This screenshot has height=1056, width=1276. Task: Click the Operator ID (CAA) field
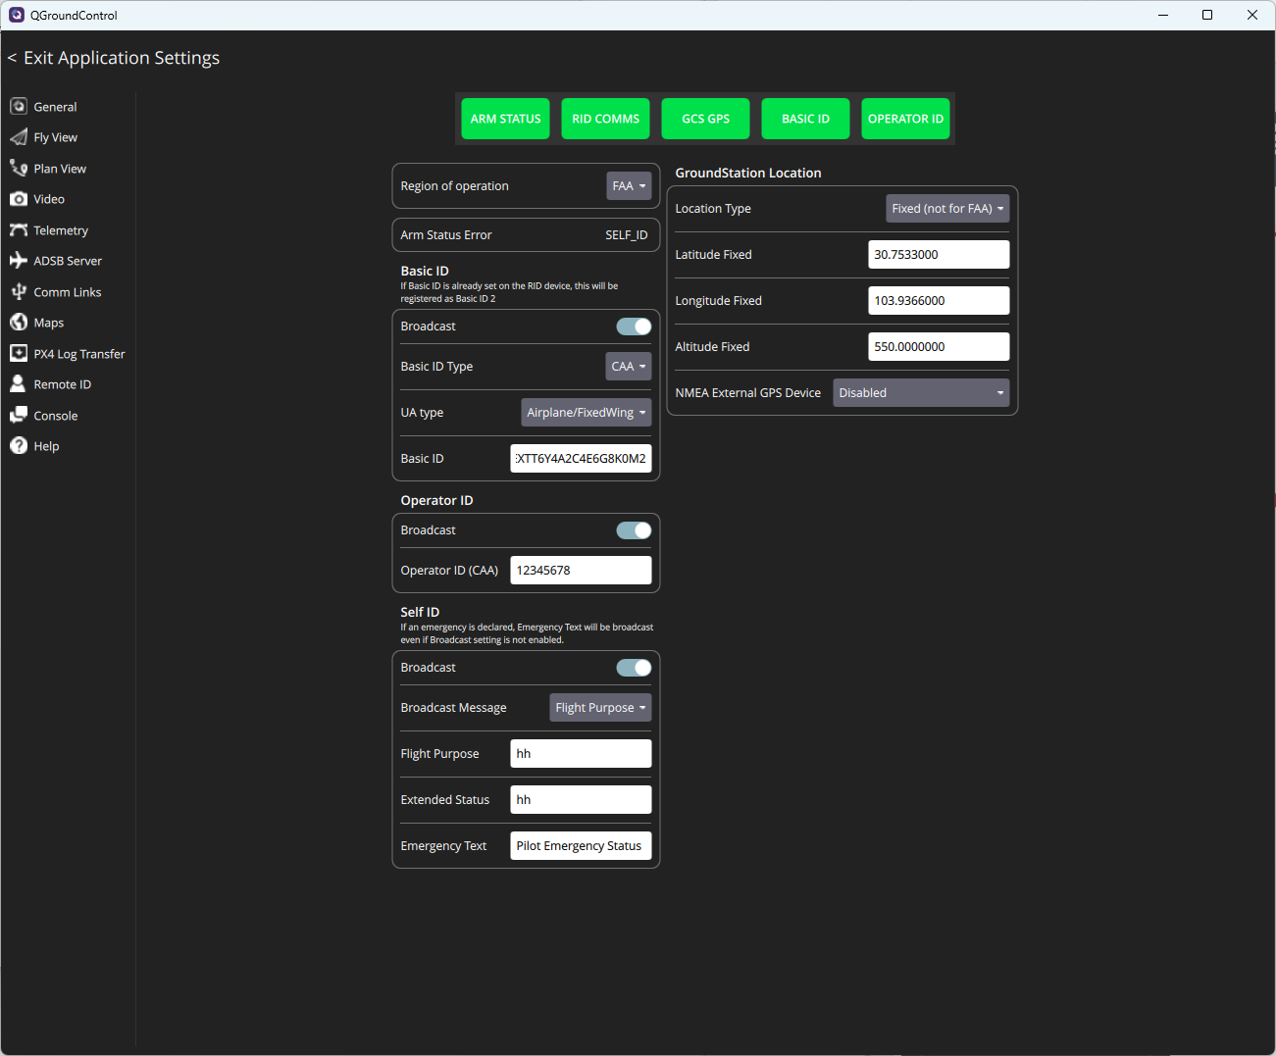tap(581, 571)
